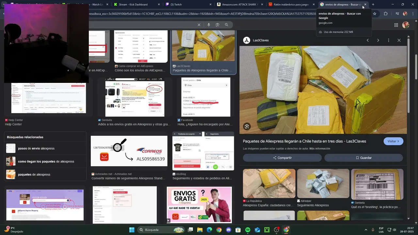Show next image in preview panel
418x235 pixels.
point(378,40)
